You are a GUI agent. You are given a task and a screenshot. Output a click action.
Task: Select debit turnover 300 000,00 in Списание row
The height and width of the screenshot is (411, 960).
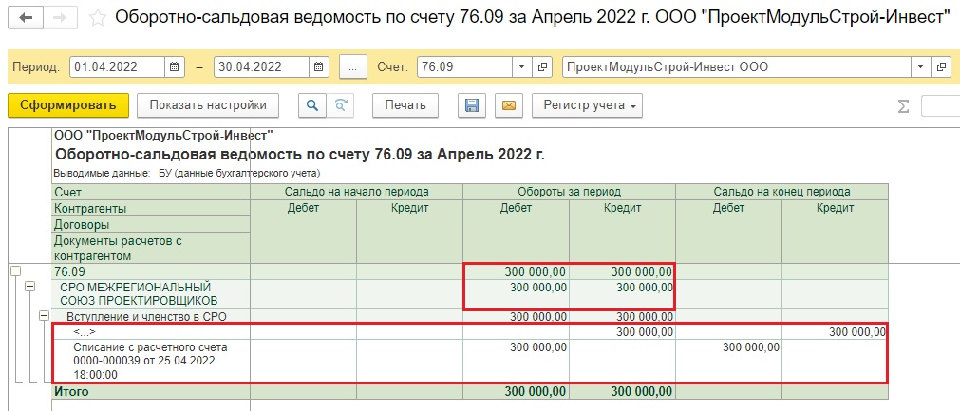[x=517, y=361]
